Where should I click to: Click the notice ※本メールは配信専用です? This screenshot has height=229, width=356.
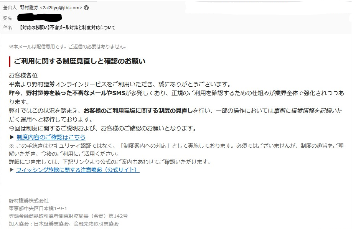[68, 47]
